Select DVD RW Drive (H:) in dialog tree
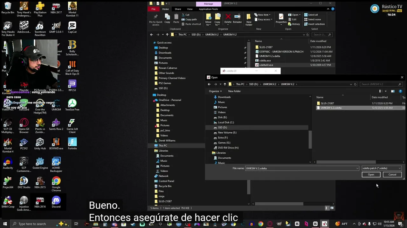This screenshot has height=228, width=407. pos(228,148)
